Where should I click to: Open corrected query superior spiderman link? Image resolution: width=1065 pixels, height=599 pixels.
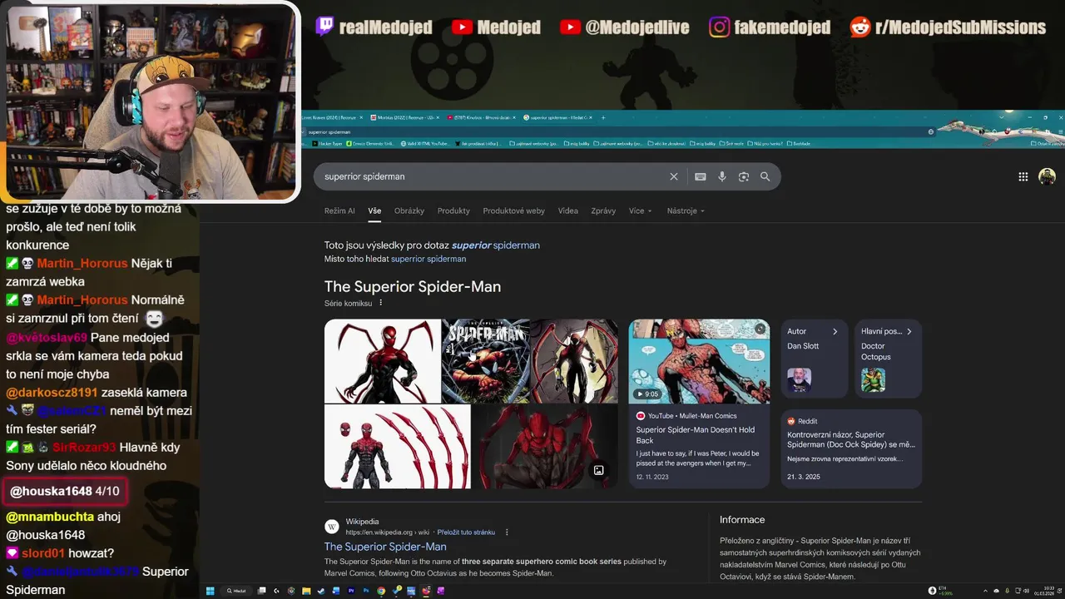[x=496, y=245]
